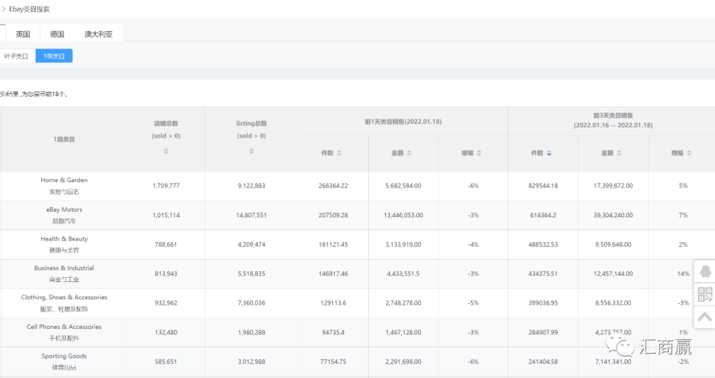715x378 pixels.
Task: Sort previous 1-day 件数 column
Action: (339, 153)
